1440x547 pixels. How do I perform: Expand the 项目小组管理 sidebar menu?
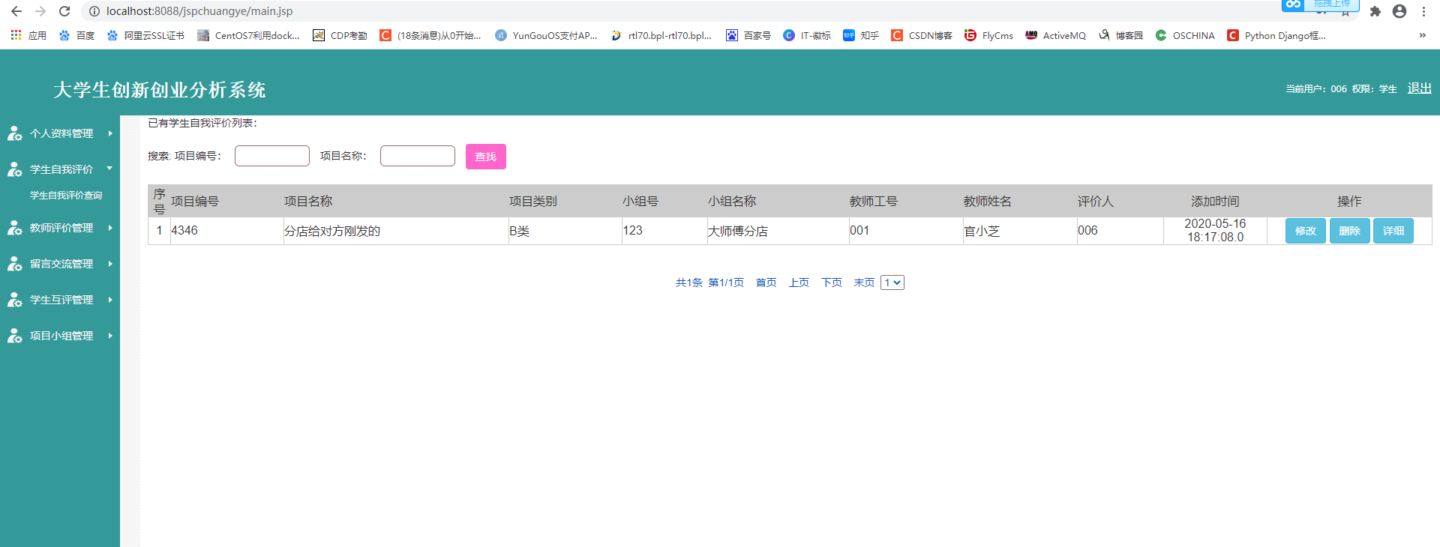pyautogui.click(x=60, y=336)
